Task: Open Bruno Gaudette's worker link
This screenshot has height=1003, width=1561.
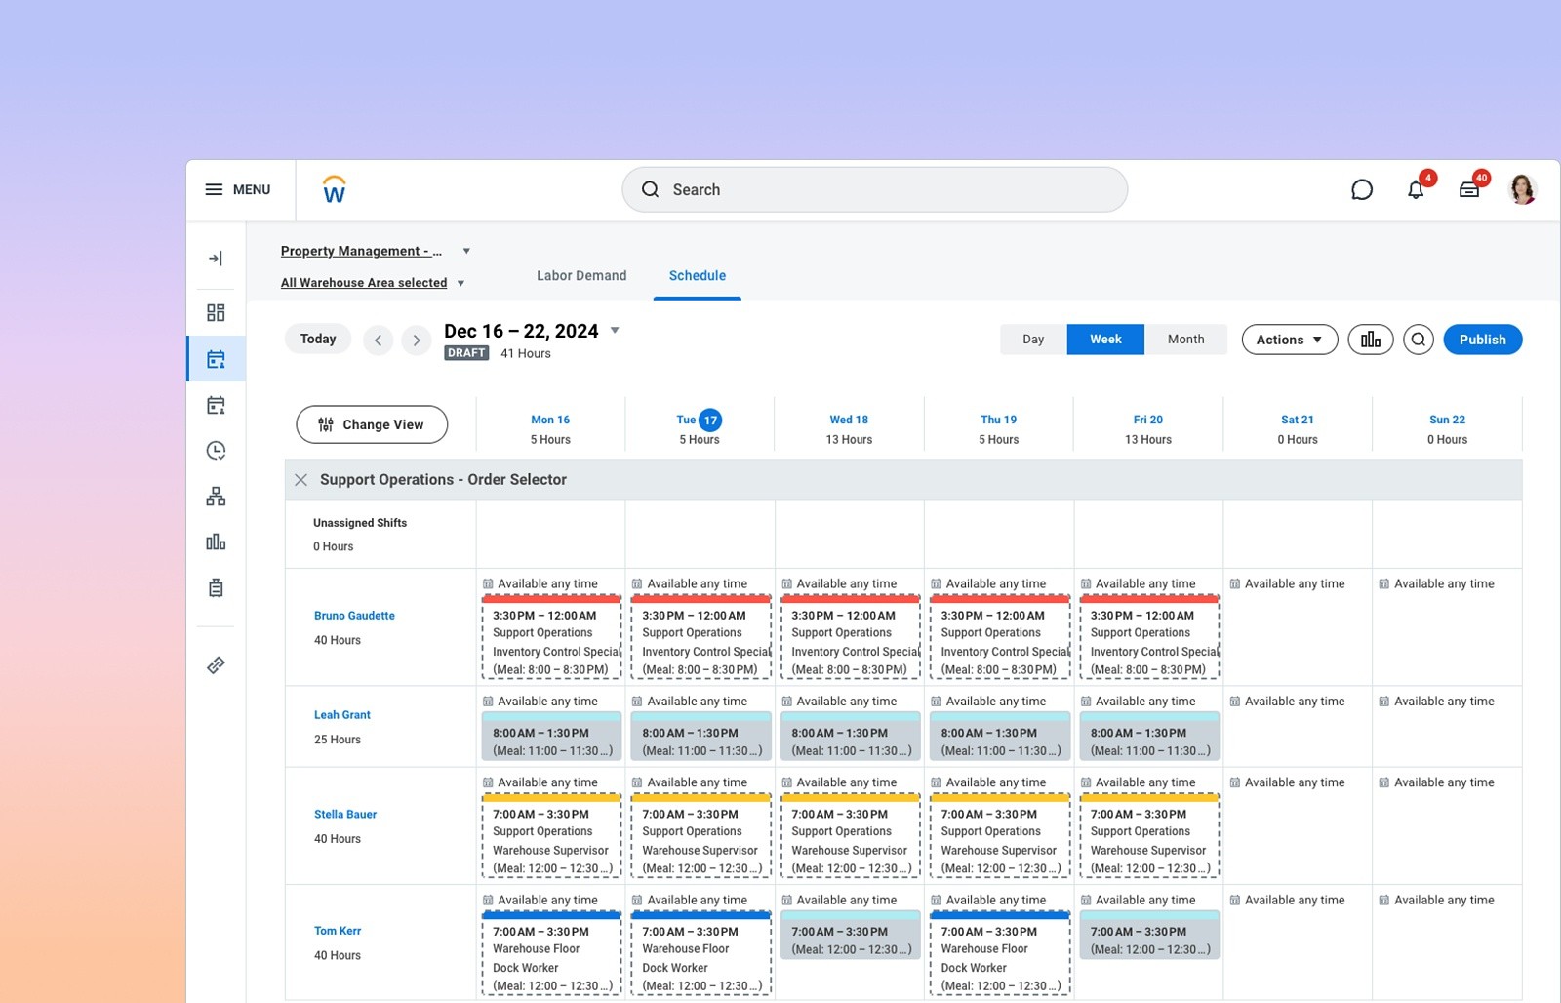Action: 354,616
